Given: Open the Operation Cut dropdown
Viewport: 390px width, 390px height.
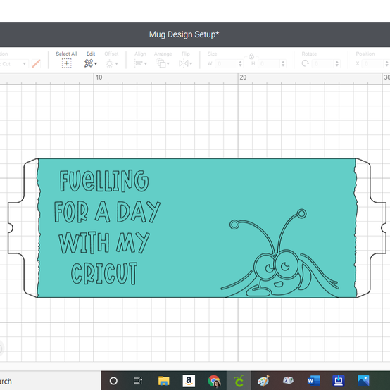Looking at the screenshot, I should pos(13,63).
